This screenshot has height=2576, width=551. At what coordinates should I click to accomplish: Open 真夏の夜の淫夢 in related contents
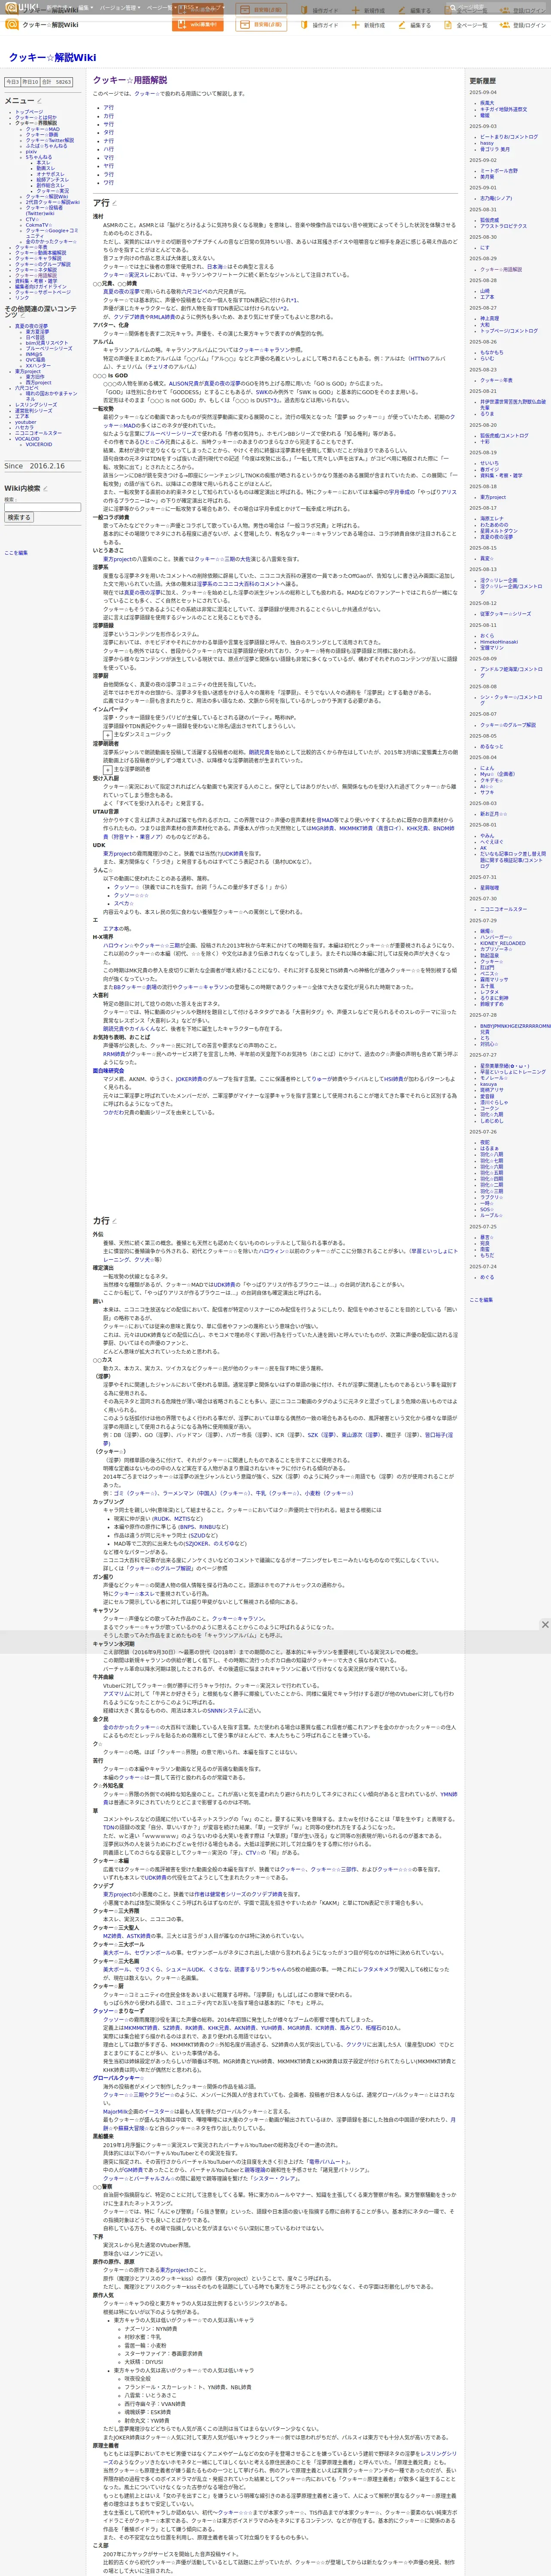pyautogui.click(x=31, y=326)
